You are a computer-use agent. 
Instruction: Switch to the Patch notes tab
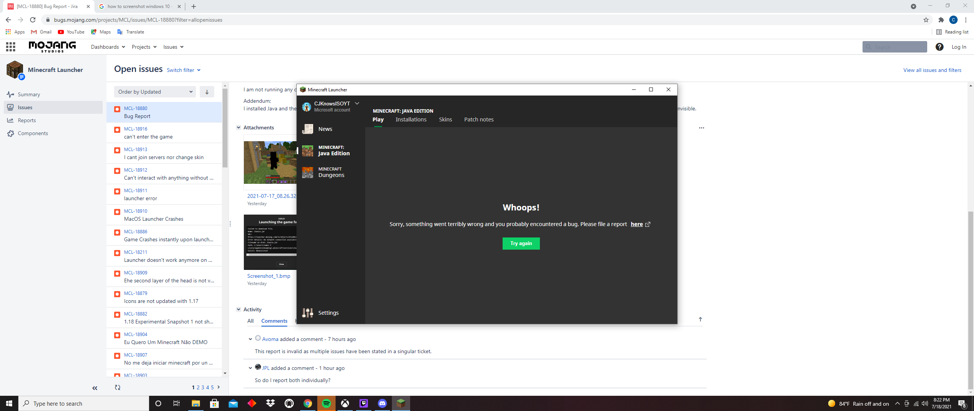(x=479, y=119)
